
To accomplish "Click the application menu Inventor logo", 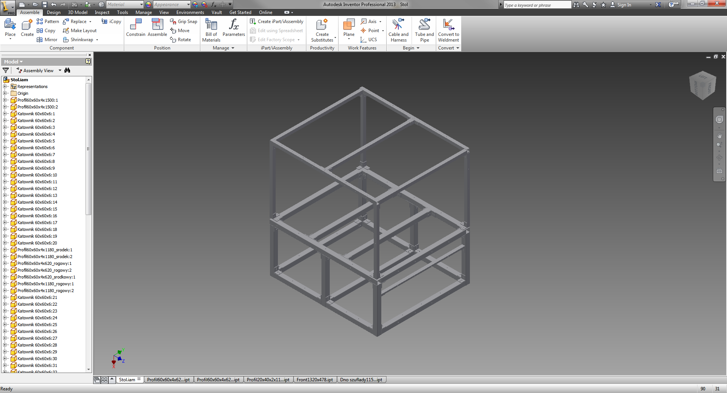I will 8,8.
